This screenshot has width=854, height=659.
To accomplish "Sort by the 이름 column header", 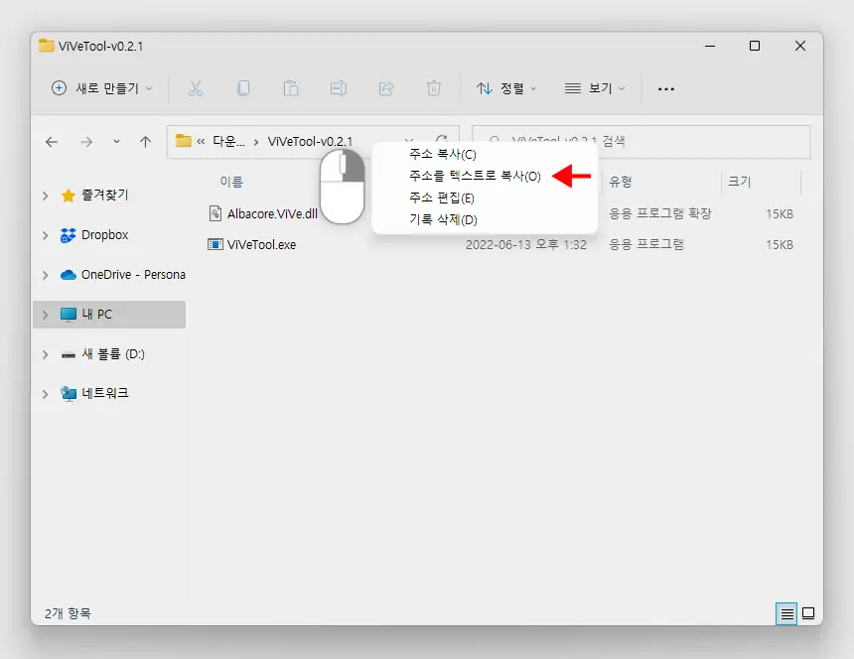I will [x=231, y=182].
